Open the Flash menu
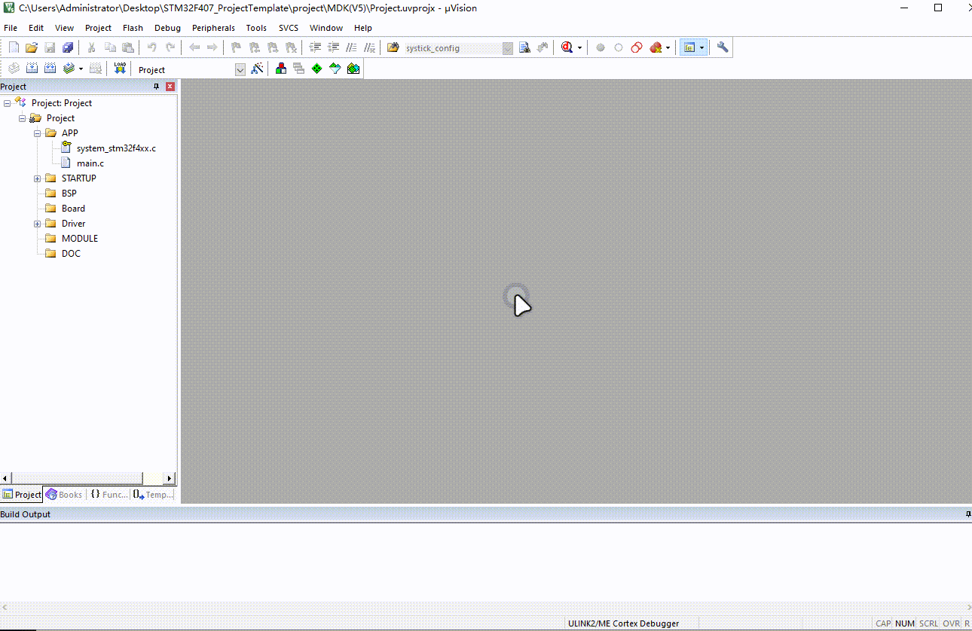Screen dimensions: 972x631 133,28
